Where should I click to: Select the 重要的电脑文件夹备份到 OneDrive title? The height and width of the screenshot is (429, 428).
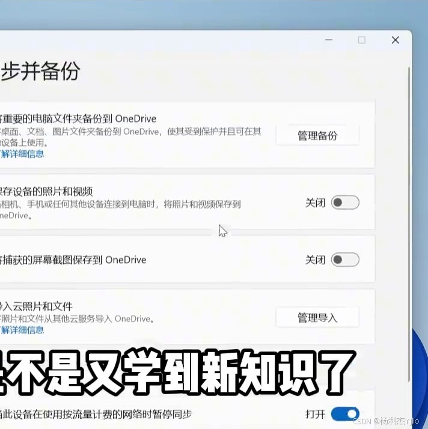pos(78,118)
